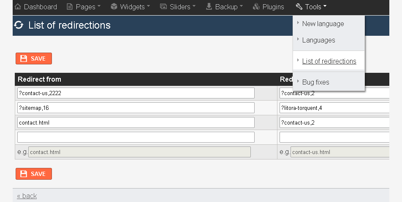Follow the « back link
402x202 pixels.
tap(27, 196)
